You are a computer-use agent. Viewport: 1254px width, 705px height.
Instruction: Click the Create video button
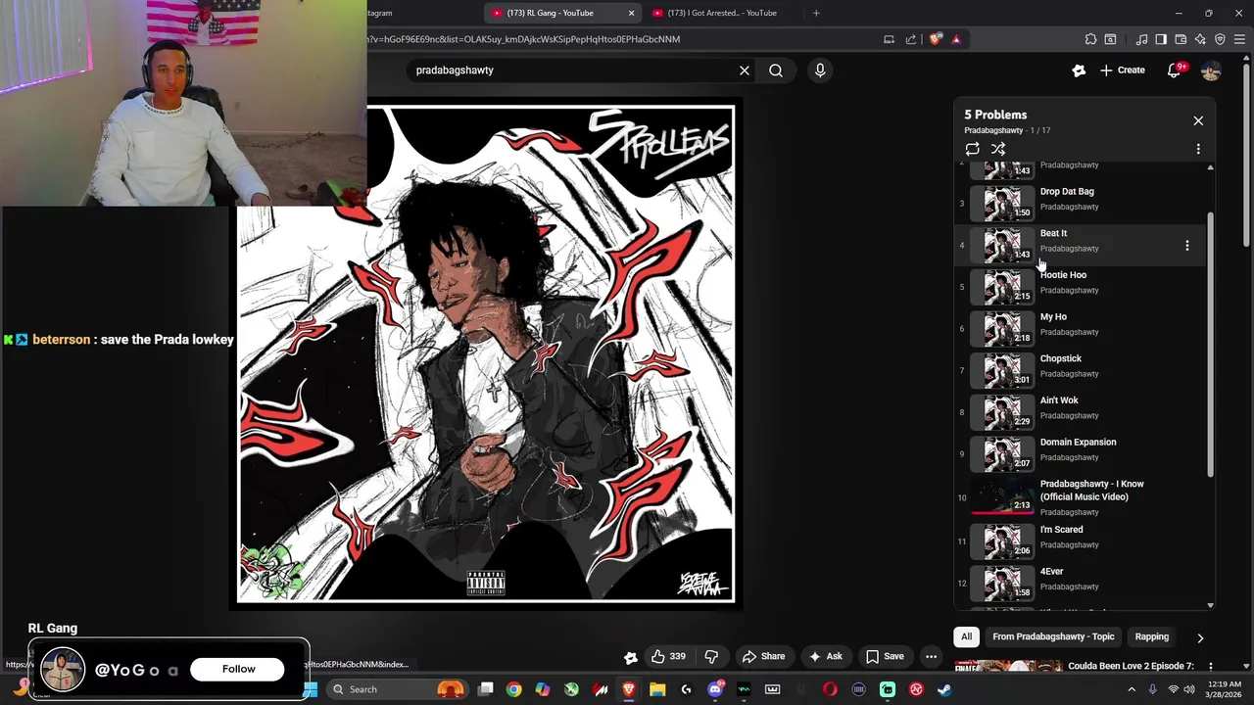tap(1122, 70)
